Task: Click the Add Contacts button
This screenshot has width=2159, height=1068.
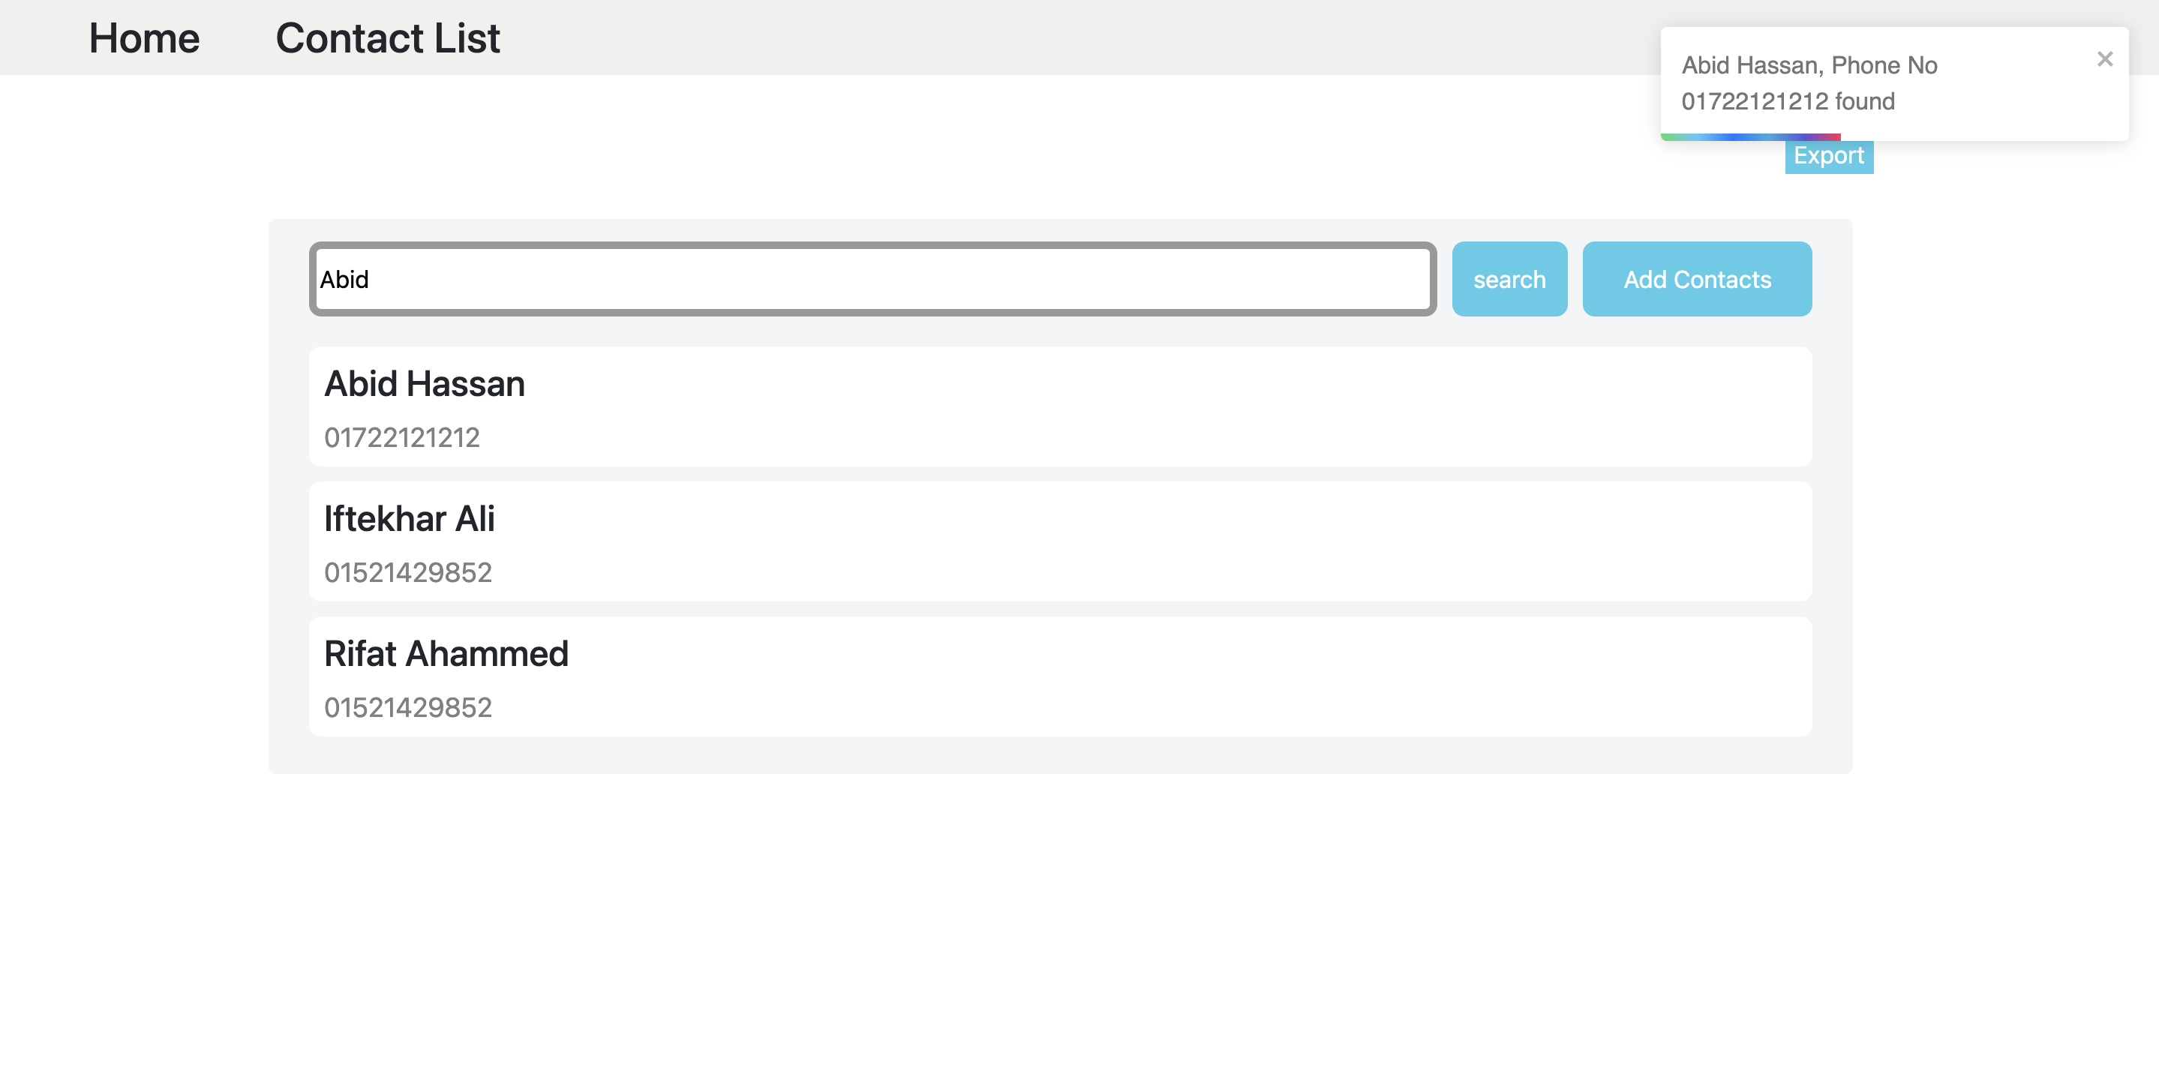Action: (x=1696, y=279)
